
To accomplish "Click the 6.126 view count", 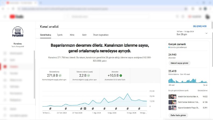I will click(x=205, y=102).
